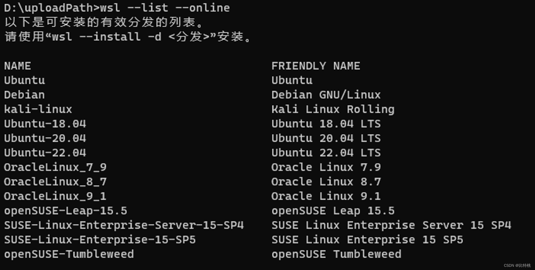Click the Oracle Linux 9.1 friendly name
Screen dimensions: 535x270
point(326,196)
